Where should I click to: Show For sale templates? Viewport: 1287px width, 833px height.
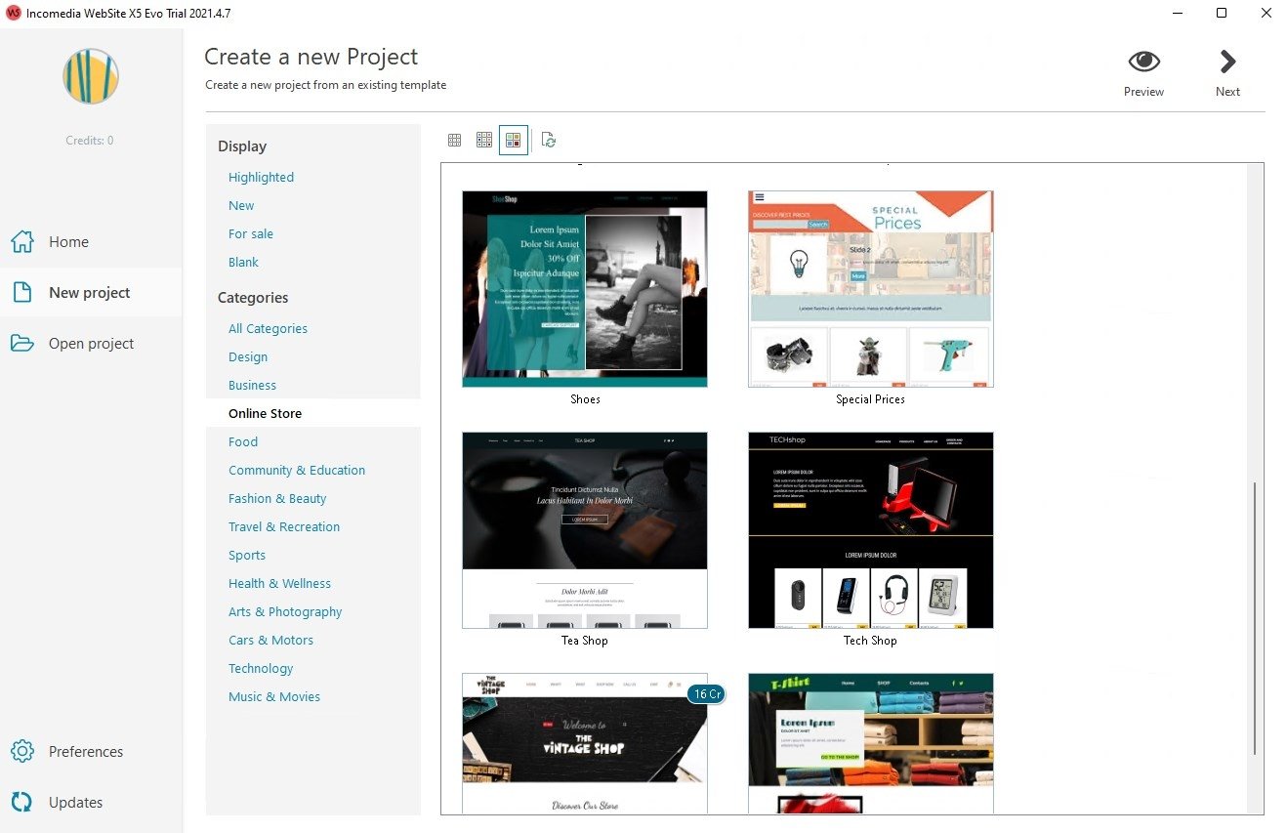(x=251, y=233)
